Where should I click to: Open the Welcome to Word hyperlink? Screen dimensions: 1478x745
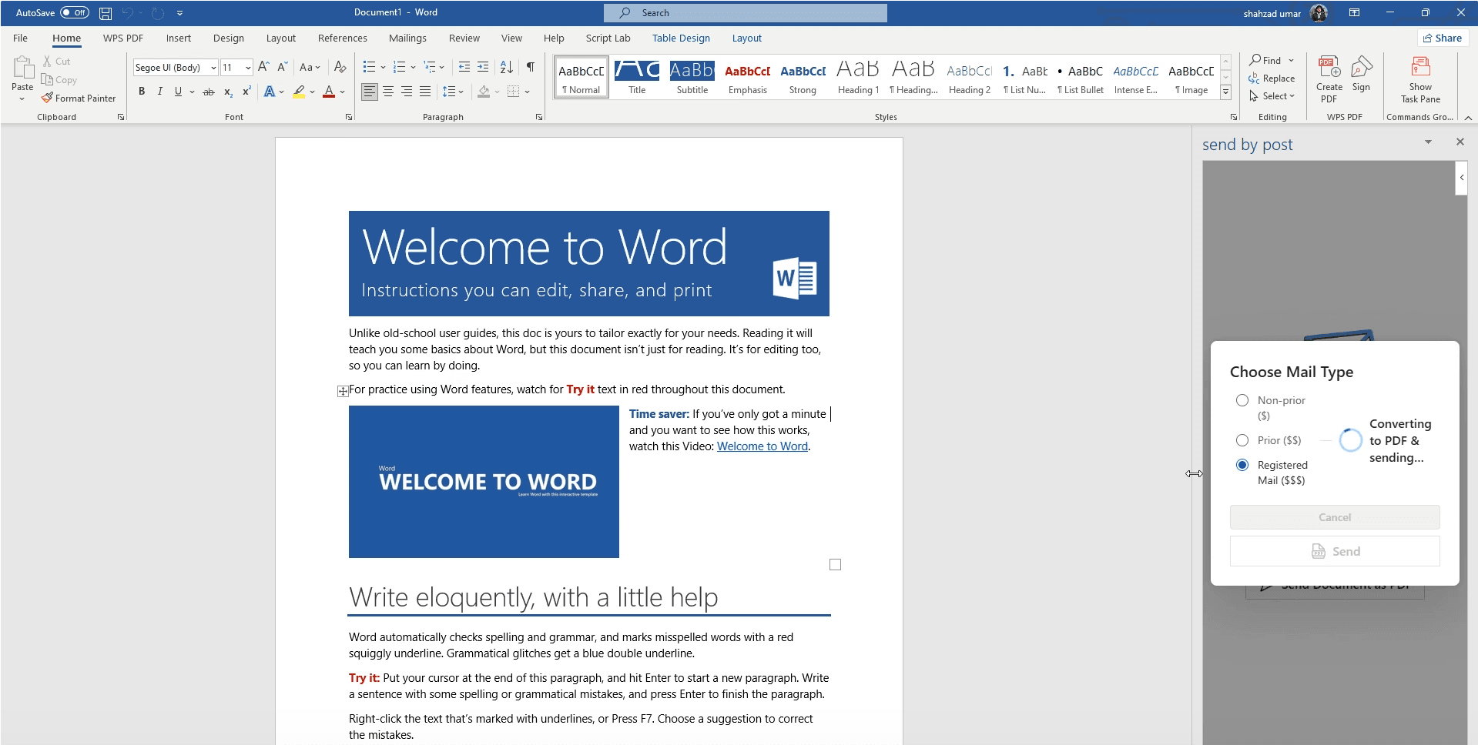[x=762, y=446]
